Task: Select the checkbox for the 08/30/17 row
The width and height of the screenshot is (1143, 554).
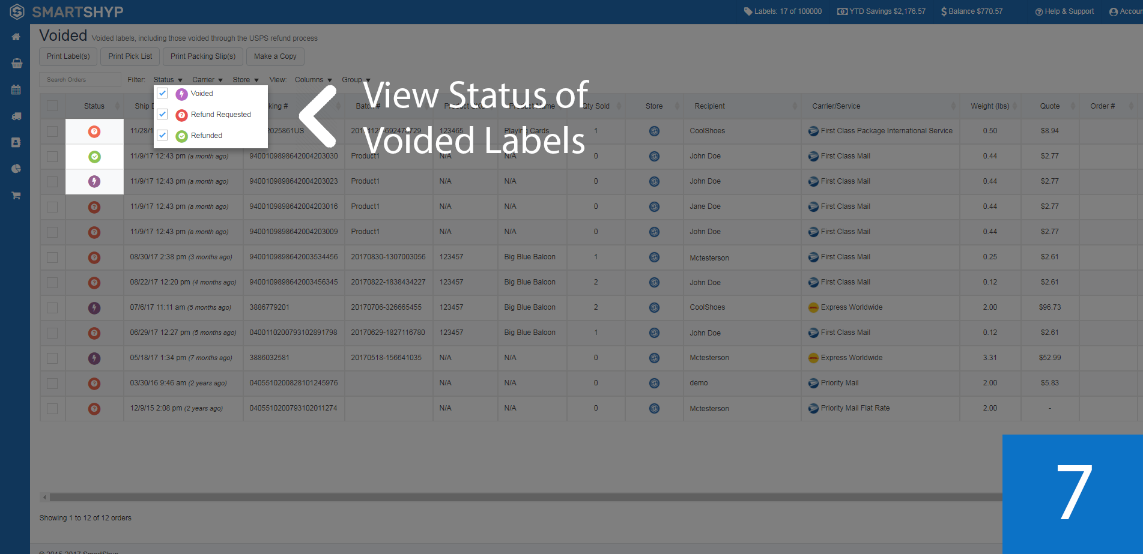Action: click(52, 257)
